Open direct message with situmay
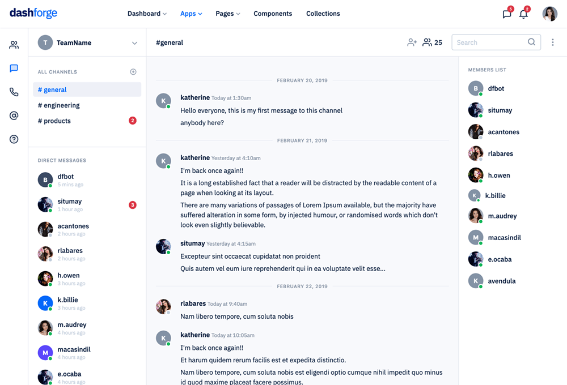The height and width of the screenshot is (385, 567). [70, 202]
